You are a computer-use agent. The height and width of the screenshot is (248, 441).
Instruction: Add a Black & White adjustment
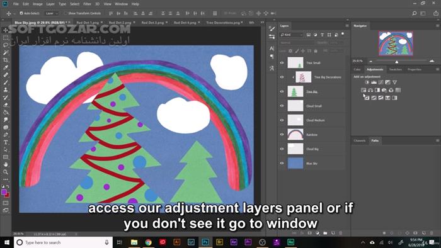click(377, 90)
